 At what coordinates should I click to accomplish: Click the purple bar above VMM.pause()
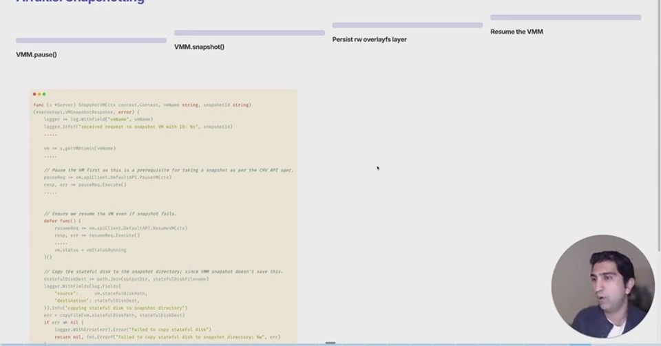pyautogui.click(x=91, y=41)
